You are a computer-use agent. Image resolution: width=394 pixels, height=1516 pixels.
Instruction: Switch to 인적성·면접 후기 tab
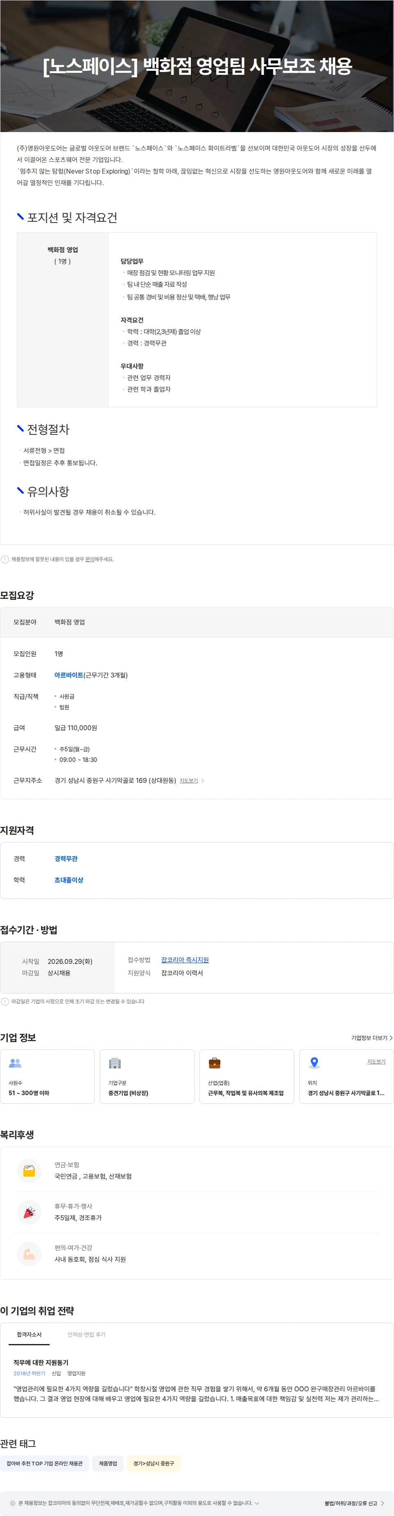click(x=86, y=1334)
